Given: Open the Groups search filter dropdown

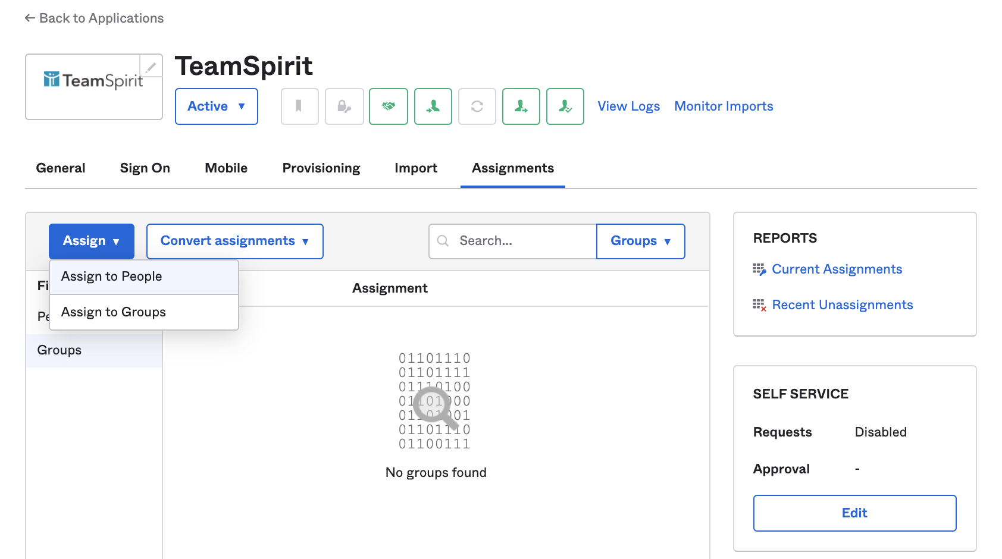Looking at the screenshot, I should click(x=640, y=241).
